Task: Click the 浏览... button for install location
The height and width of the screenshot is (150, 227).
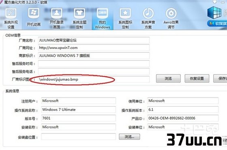Action: [x=129, y=137]
